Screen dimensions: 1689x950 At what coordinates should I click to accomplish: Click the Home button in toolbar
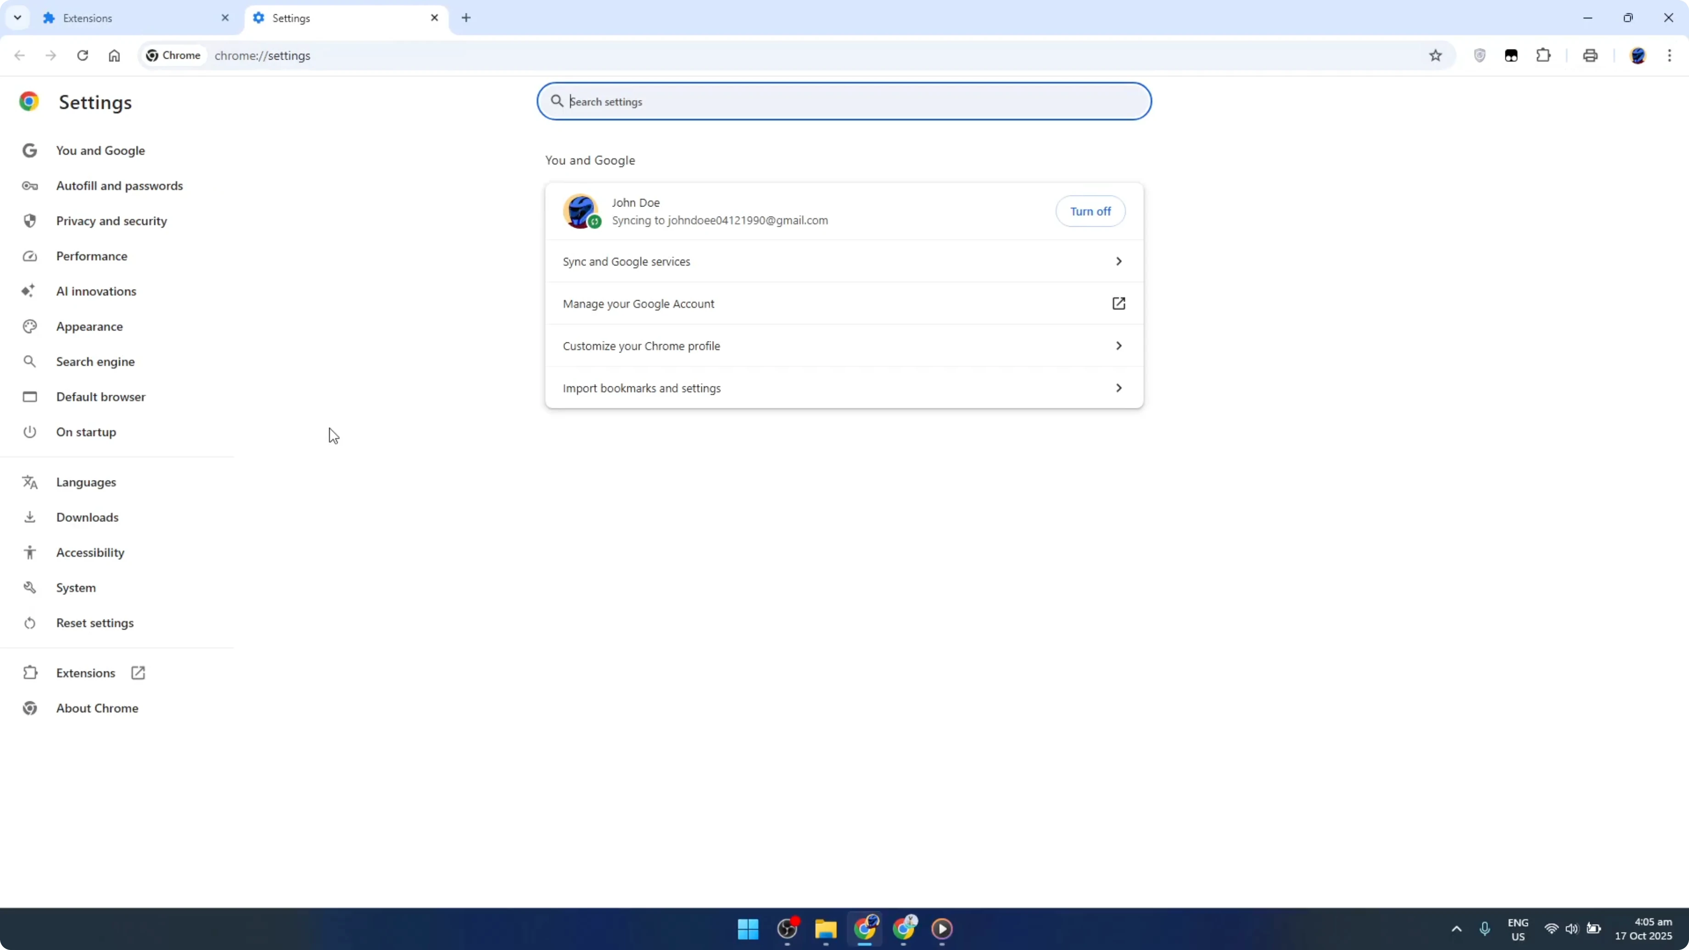pos(114,56)
